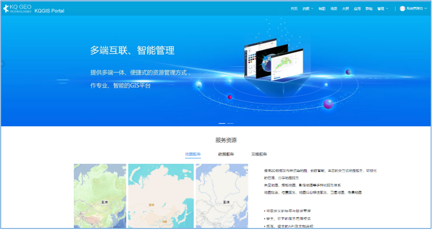Open the 制图 menu item
Screen dimensions: 433x231
[322, 8]
